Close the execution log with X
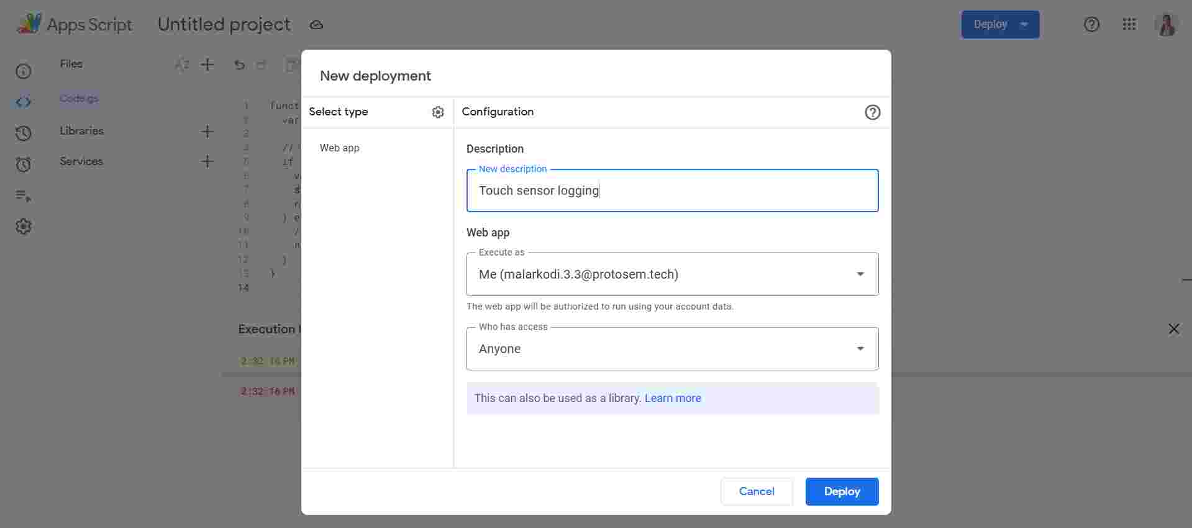Image resolution: width=1192 pixels, height=528 pixels. [x=1173, y=329]
